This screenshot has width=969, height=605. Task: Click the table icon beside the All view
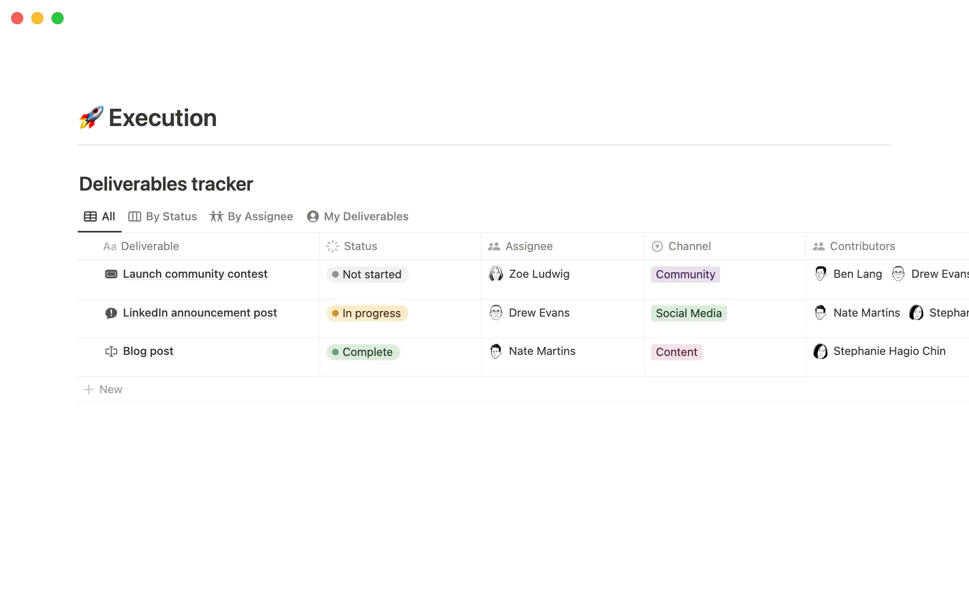(x=91, y=216)
